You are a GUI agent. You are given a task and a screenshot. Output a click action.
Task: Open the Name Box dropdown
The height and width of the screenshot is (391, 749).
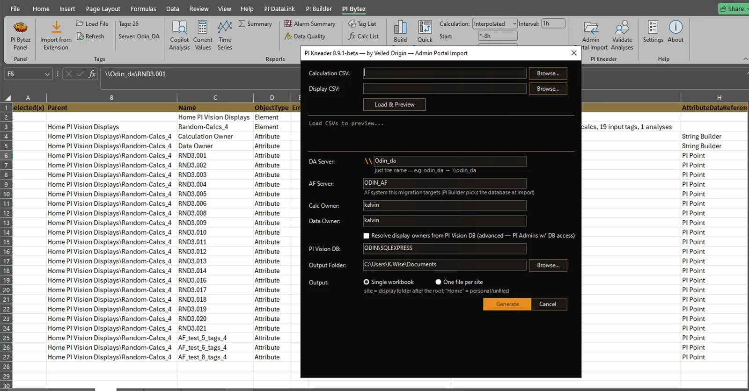pyautogui.click(x=47, y=74)
